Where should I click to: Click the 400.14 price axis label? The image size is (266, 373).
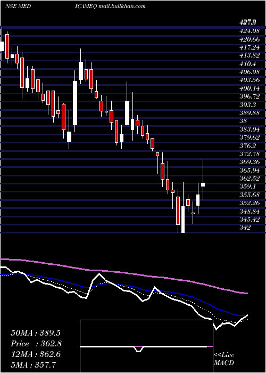[x=250, y=88]
